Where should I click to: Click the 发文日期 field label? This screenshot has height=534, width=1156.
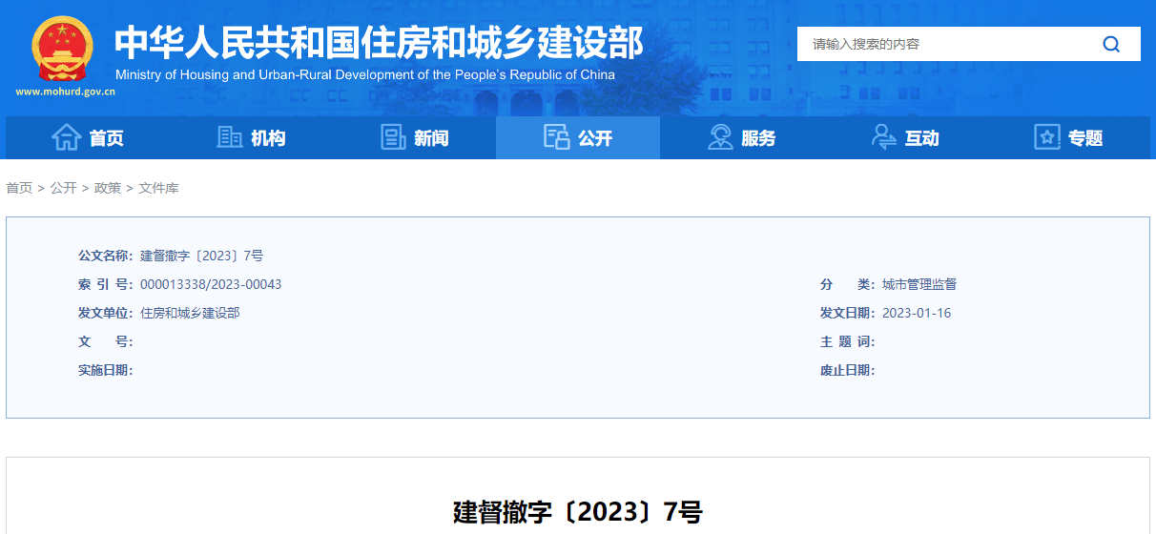click(x=848, y=313)
